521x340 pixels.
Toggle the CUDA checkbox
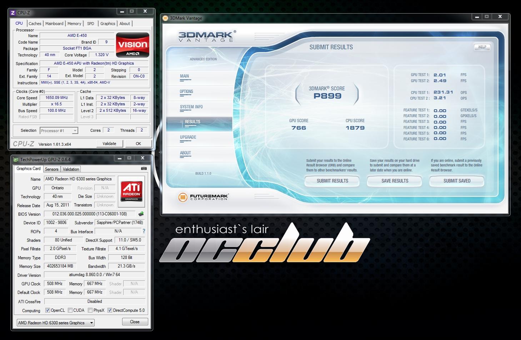click(70, 310)
